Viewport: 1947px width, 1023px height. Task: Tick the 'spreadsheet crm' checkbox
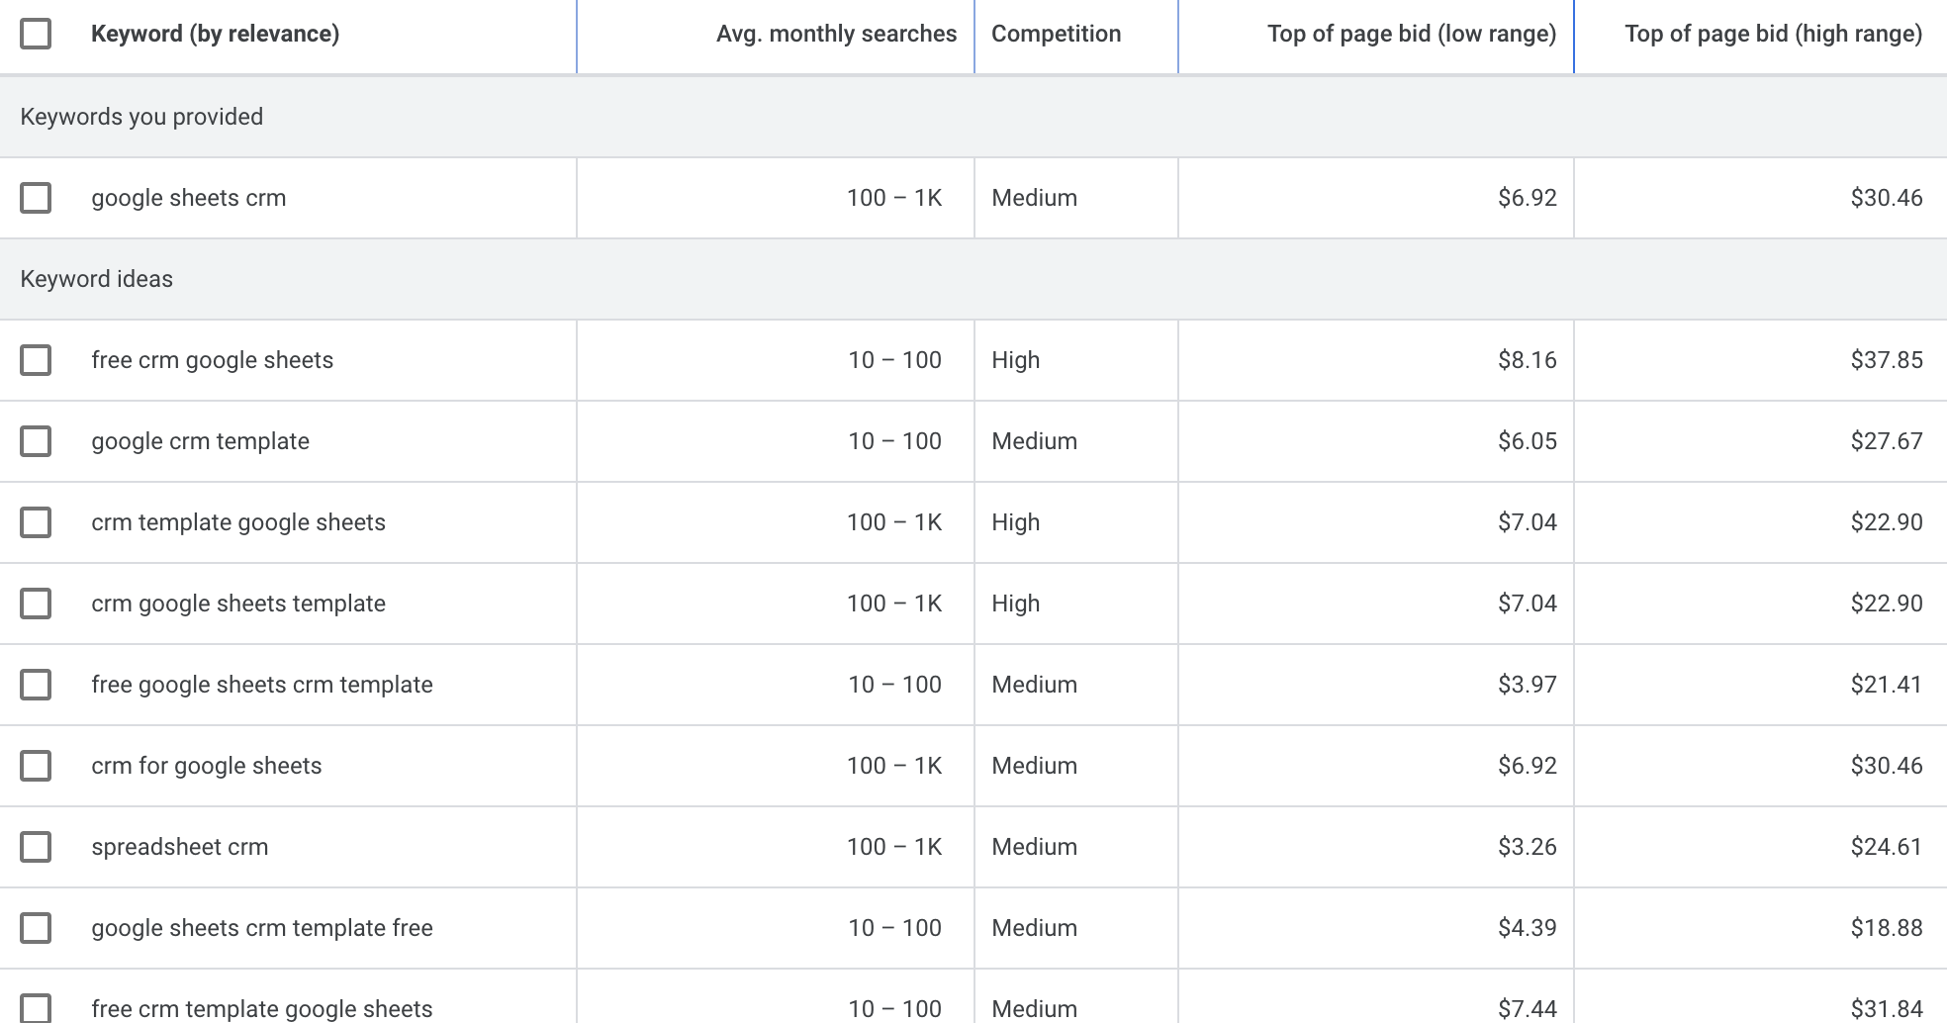(x=36, y=847)
